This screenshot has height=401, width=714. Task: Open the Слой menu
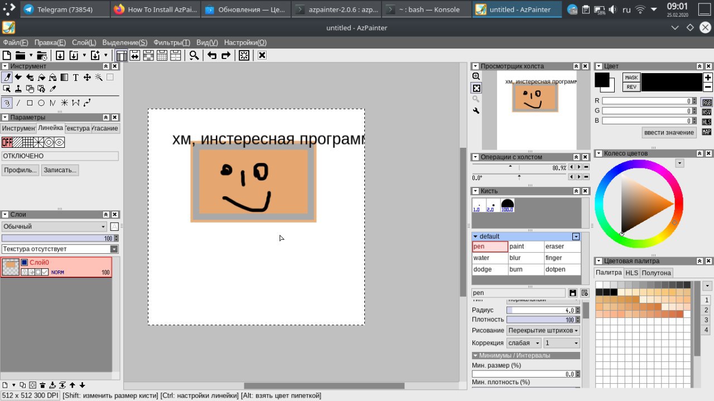pyautogui.click(x=84, y=42)
